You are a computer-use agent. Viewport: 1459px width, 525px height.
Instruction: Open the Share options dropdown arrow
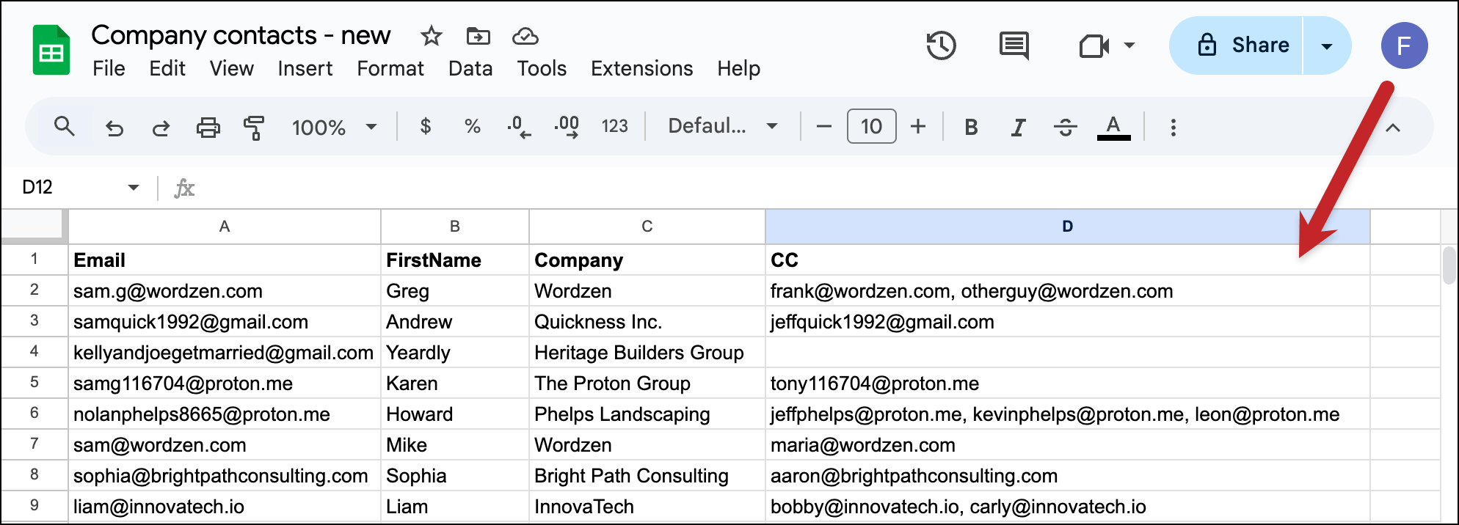[x=1327, y=46]
